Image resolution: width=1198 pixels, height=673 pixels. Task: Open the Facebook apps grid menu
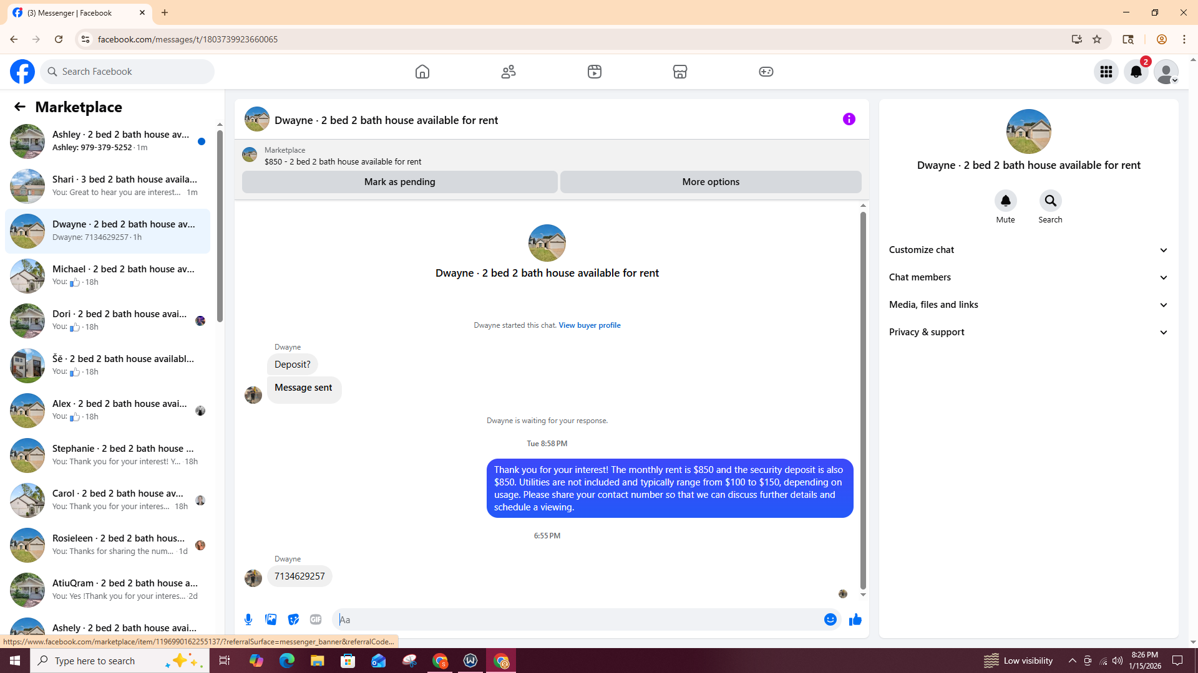click(x=1106, y=72)
